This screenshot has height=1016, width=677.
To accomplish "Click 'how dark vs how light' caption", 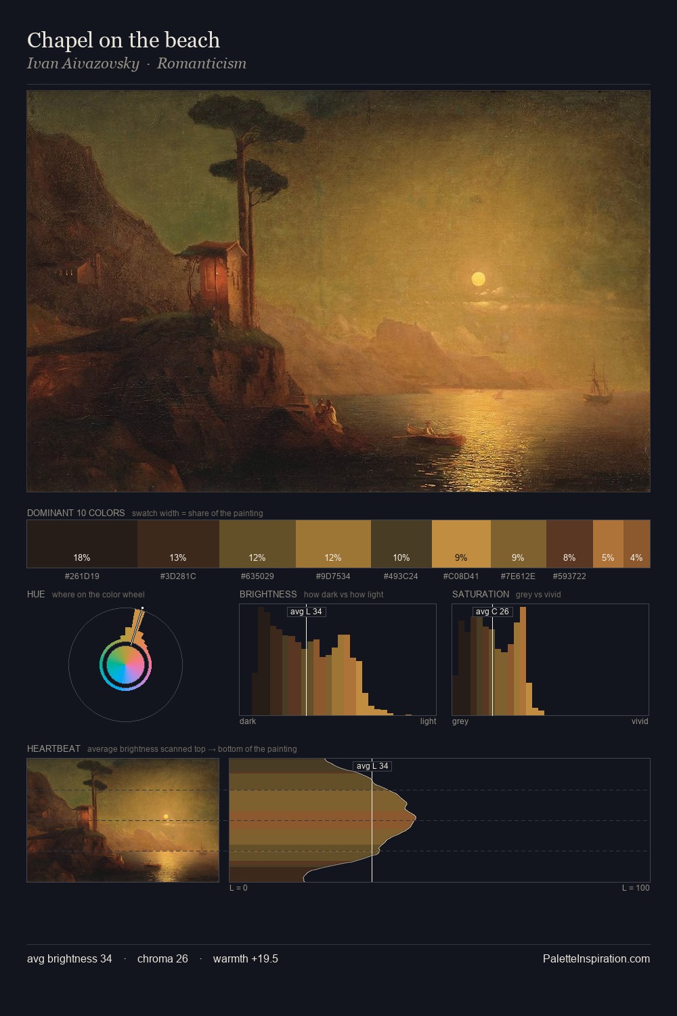I will click(x=344, y=595).
